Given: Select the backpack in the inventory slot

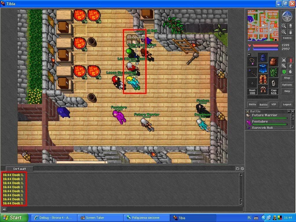Looking at the screenshot, I should coord(273,62).
